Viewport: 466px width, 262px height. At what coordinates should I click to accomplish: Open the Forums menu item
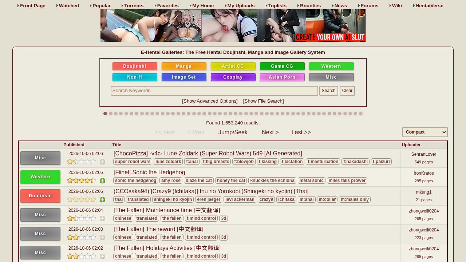368,5
